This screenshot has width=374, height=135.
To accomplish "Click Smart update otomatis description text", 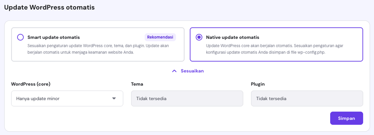I will pyautogui.click(x=98, y=49).
